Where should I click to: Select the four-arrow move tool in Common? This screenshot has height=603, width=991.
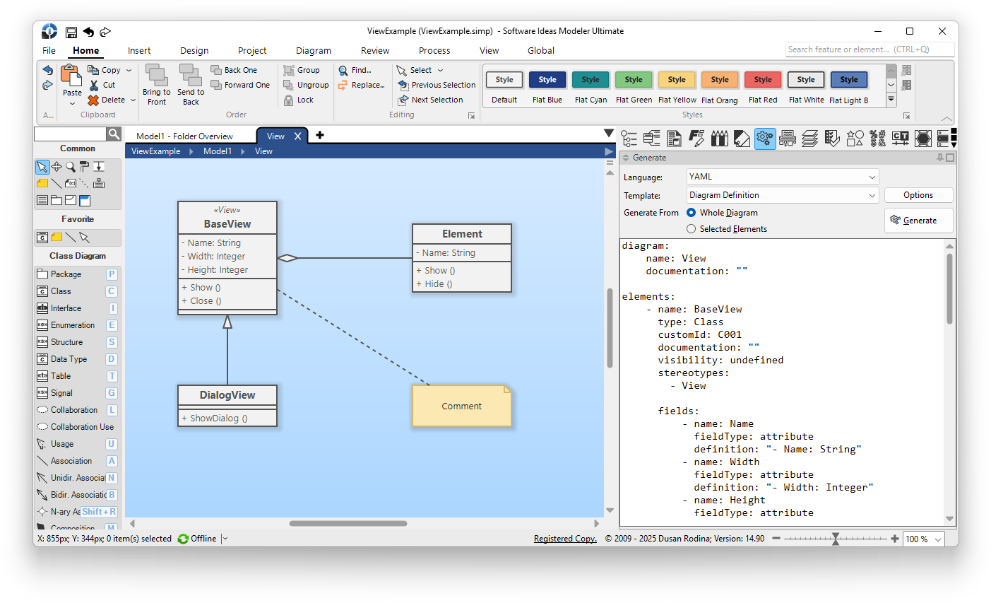(x=57, y=167)
